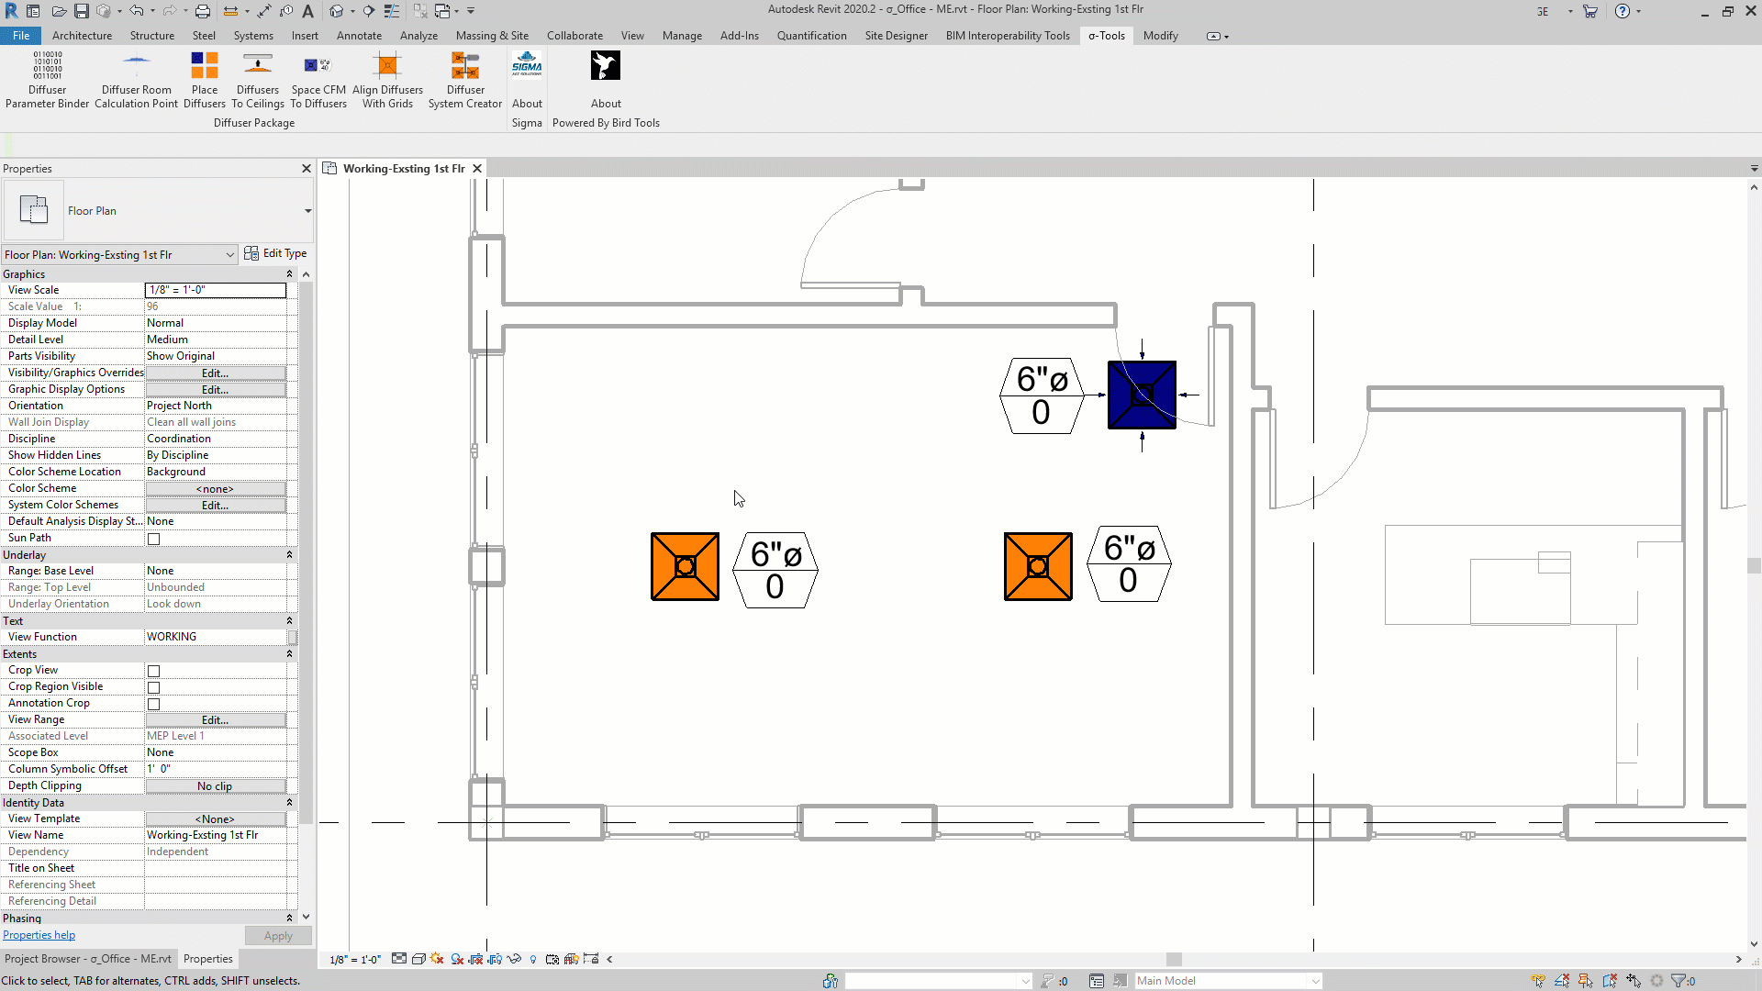Toggle the Crop View checkbox
Screen dimensions: 1762x991
[x=154, y=671]
